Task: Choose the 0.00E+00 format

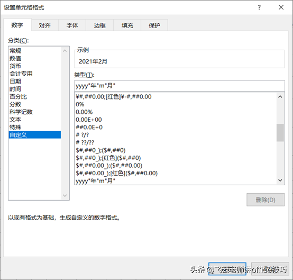Action: pyautogui.click(x=175, y=120)
